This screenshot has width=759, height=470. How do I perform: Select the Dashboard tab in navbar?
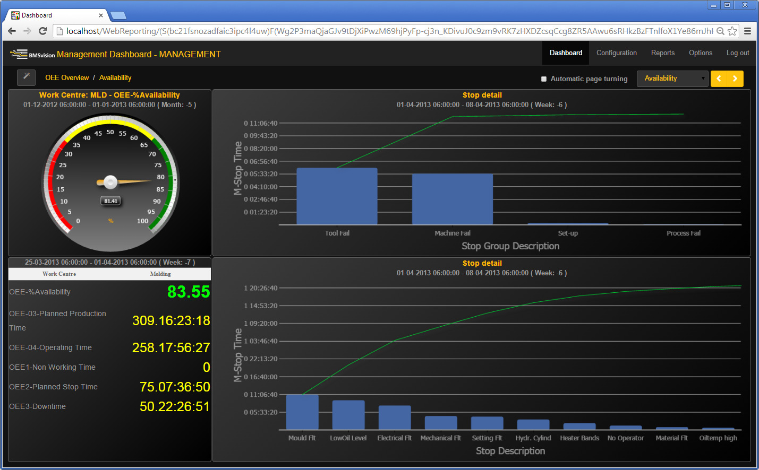(x=566, y=53)
